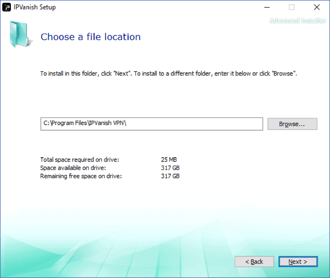Go back with the < Back button
The image size is (330, 278).
[x=254, y=261]
